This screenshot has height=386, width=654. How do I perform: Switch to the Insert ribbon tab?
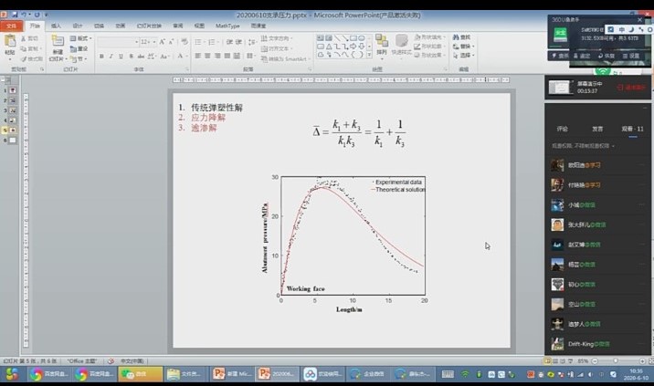click(56, 26)
